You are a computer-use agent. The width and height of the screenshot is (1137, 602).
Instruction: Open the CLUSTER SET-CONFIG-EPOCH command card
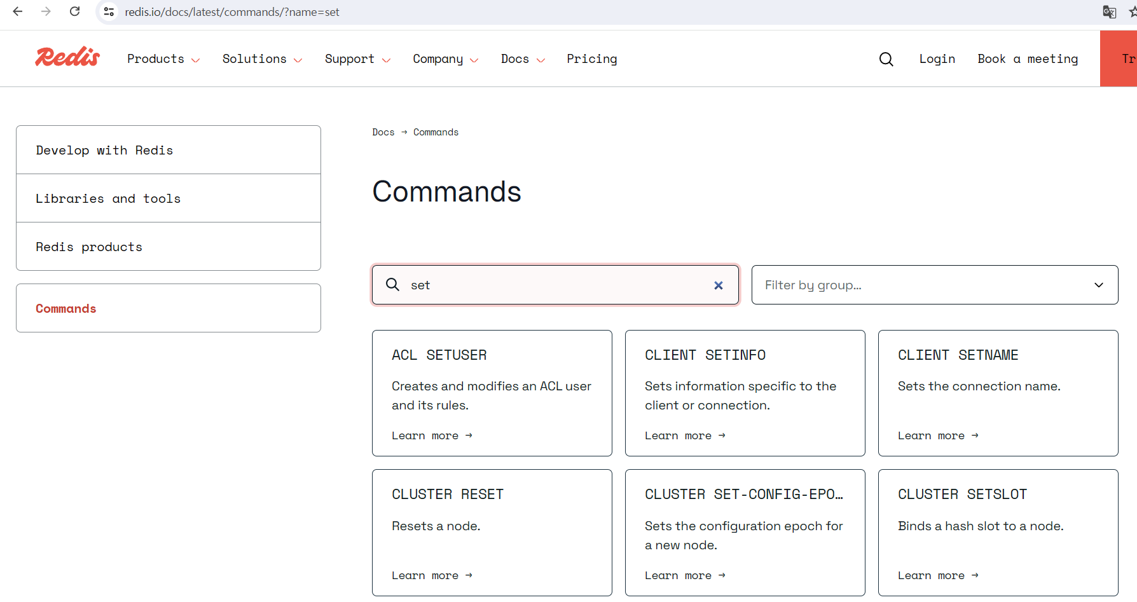pyautogui.click(x=745, y=533)
